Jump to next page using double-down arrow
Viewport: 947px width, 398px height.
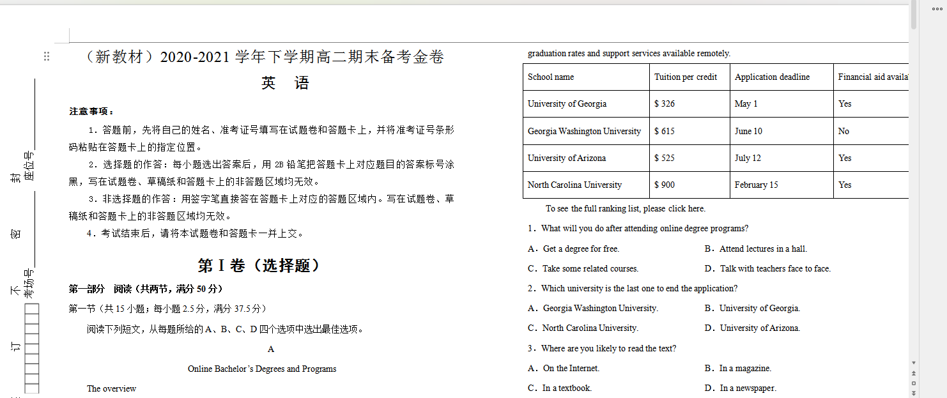(x=914, y=392)
